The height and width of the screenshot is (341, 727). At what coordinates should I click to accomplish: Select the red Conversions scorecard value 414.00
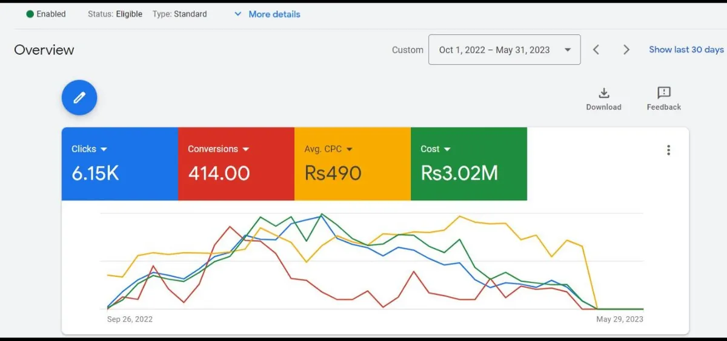click(219, 174)
